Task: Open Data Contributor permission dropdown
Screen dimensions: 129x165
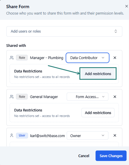Action: point(88,58)
